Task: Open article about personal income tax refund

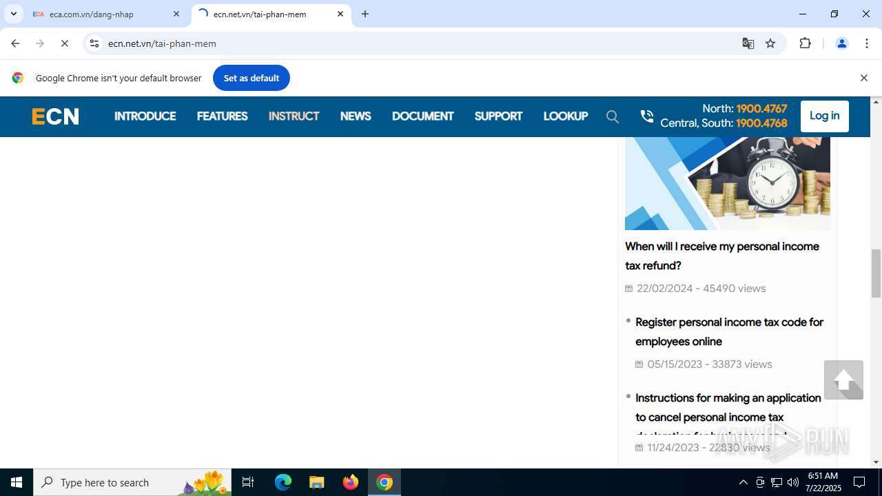Action: point(722,256)
